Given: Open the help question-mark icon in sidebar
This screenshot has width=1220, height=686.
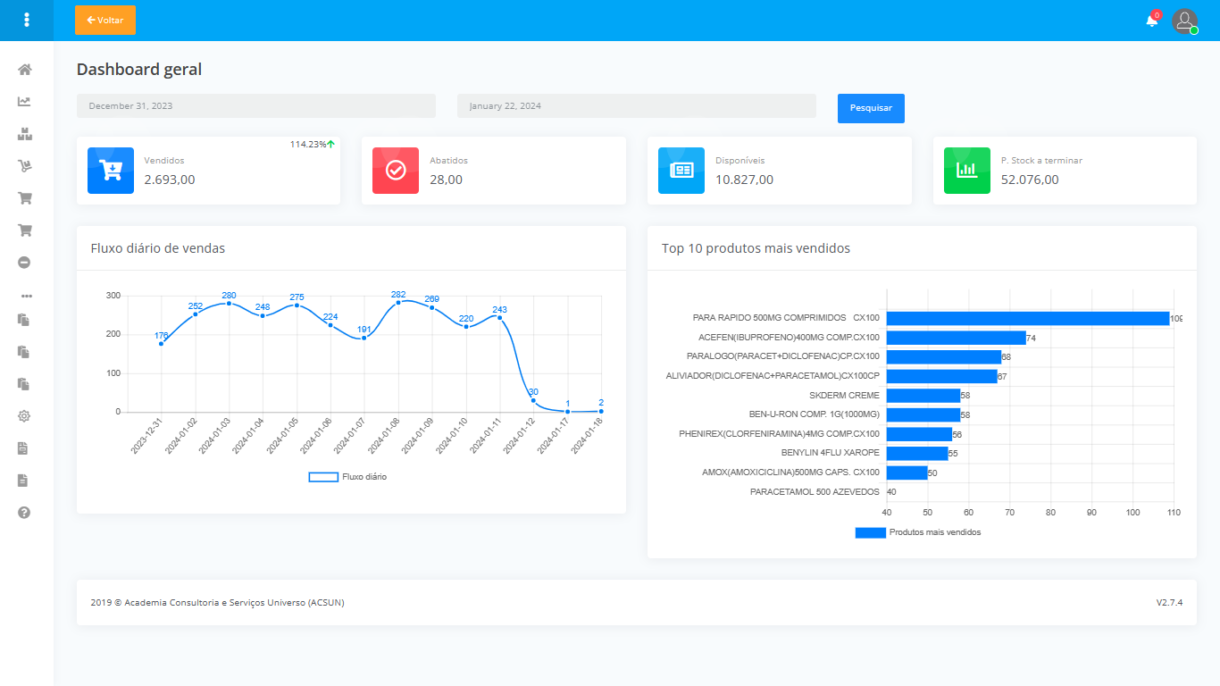Looking at the screenshot, I should (25, 512).
